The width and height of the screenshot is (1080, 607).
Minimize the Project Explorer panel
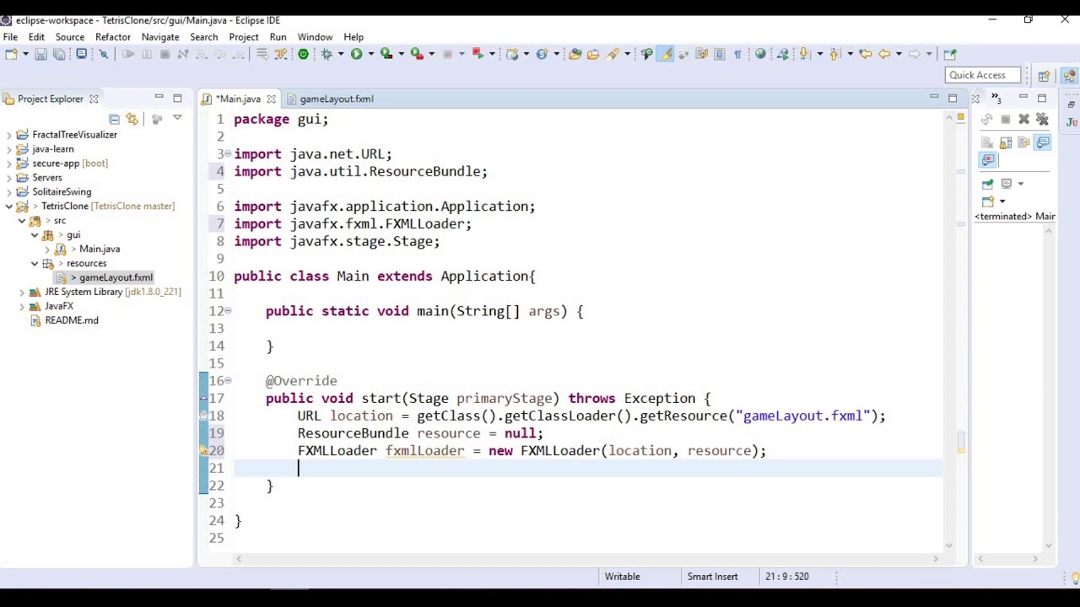pyautogui.click(x=159, y=98)
